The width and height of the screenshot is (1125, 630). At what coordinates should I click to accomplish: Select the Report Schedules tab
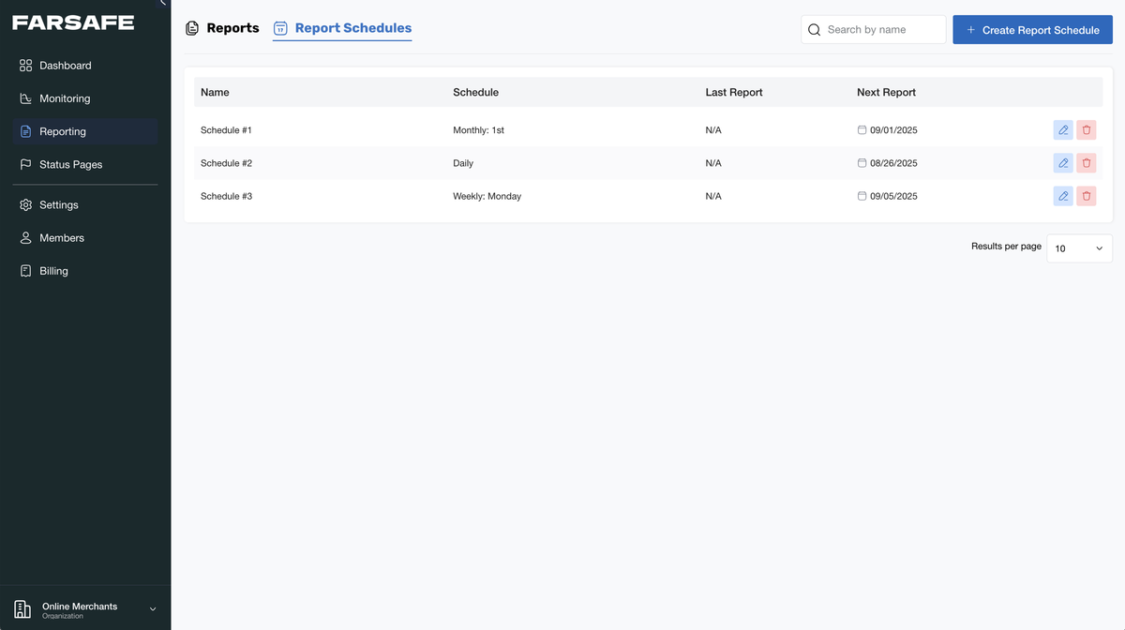coord(343,28)
